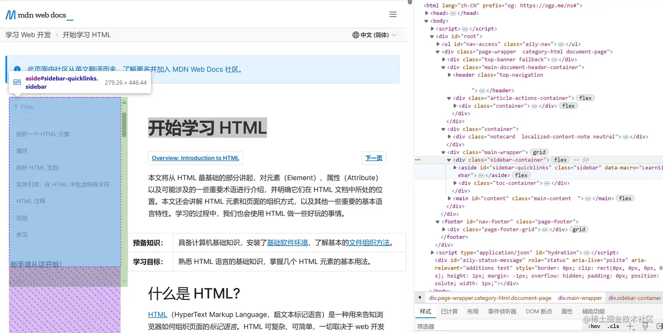Open the 辅助功能 tab
Screen dimensions: 663x333
point(593,312)
